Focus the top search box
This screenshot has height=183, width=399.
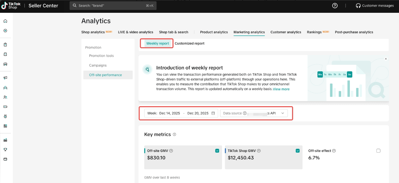[113, 6]
